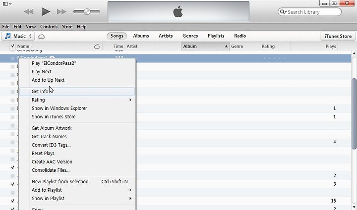Click the vertical scrollbar thumb

tap(354, 114)
